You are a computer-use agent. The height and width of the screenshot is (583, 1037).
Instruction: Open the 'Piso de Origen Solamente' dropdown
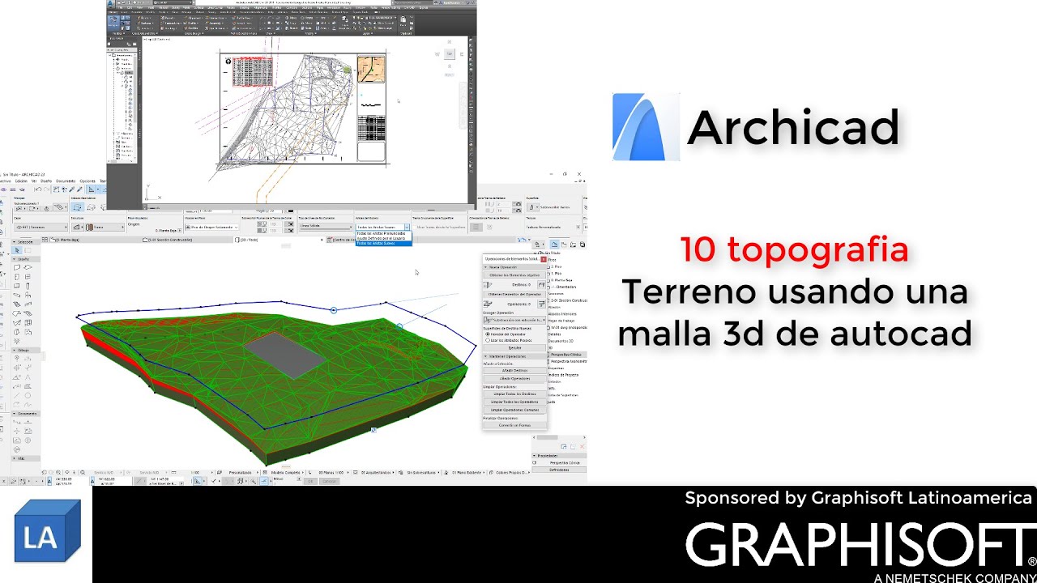[212, 228]
